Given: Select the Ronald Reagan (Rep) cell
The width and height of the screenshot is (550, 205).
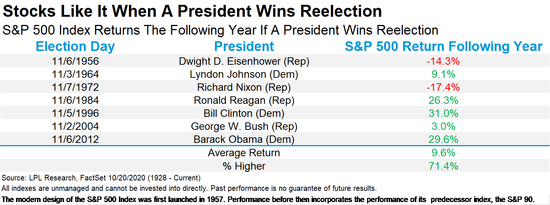Looking at the screenshot, I should (244, 100).
